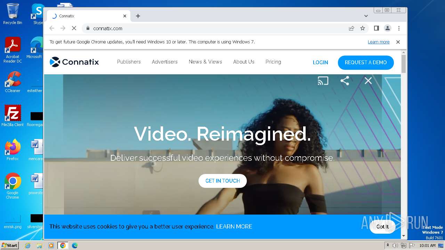Open News & Views menu
The width and height of the screenshot is (445, 250).
pyautogui.click(x=205, y=62)
